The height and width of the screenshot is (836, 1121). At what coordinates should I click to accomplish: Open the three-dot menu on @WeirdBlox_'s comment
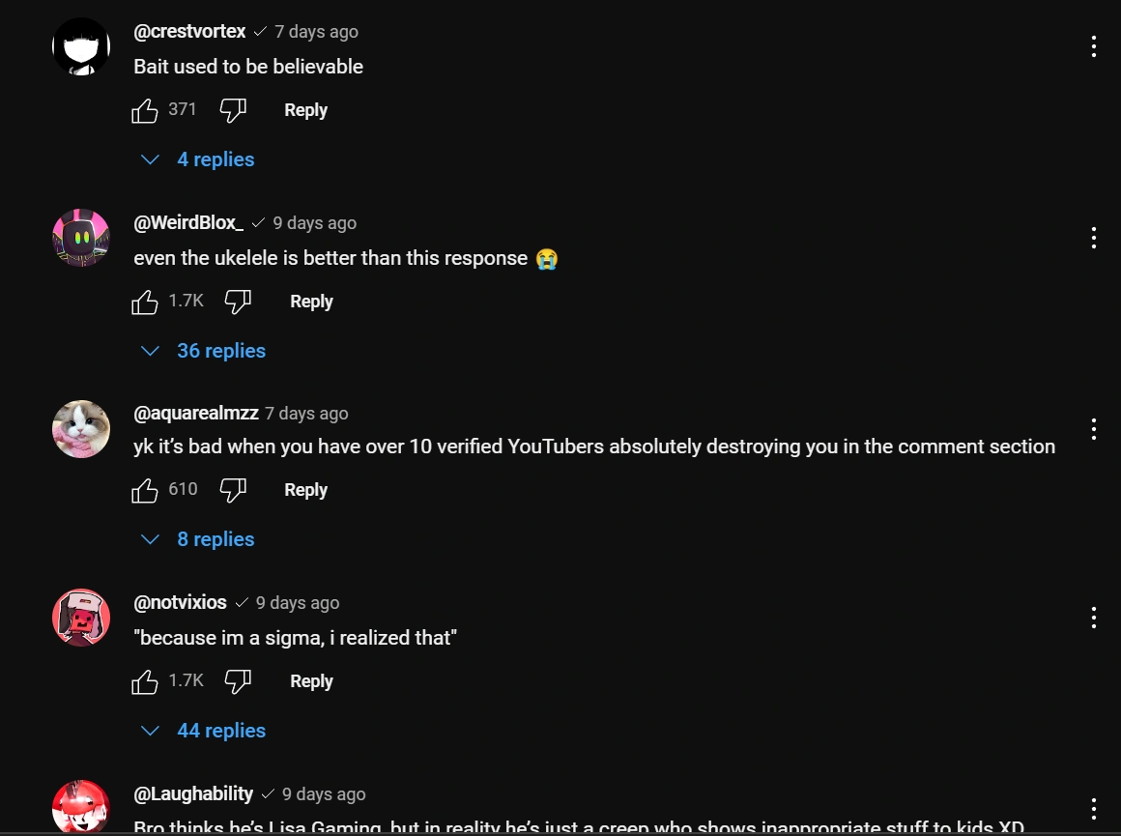(1093, 237)
